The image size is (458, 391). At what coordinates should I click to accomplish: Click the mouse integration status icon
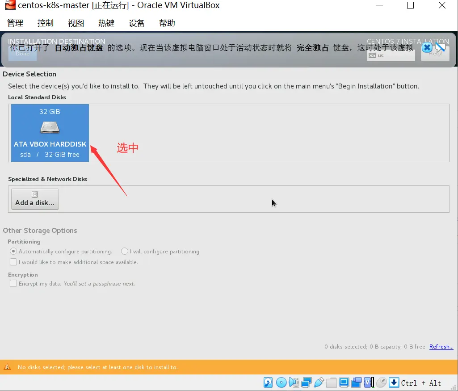tap(382, 382)
